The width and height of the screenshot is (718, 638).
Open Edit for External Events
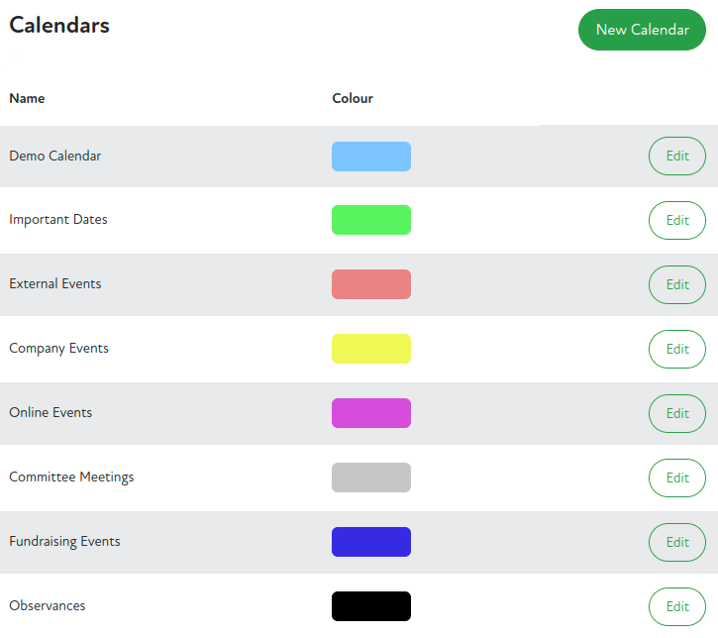coord(676,284)
